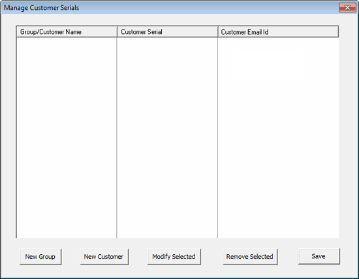Click blank dialog space between New Group and New Customer
The image size is (359, 279).
pyautogui.click(x=70, y=257)
